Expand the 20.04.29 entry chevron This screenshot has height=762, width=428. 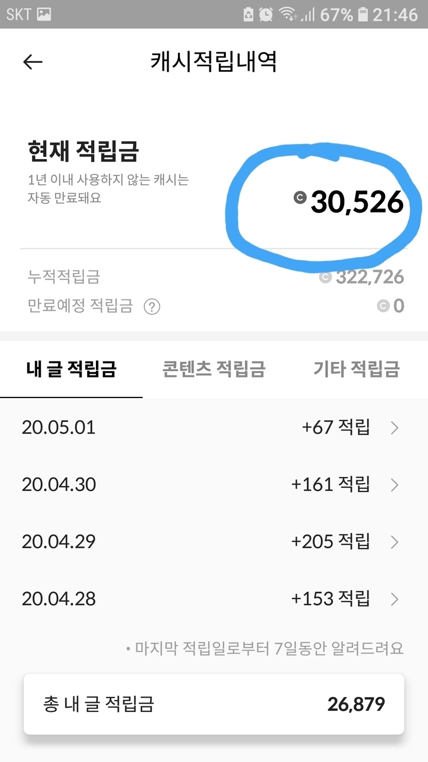394,542
